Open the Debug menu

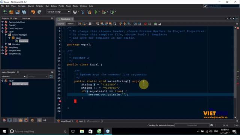coord(54,6)
